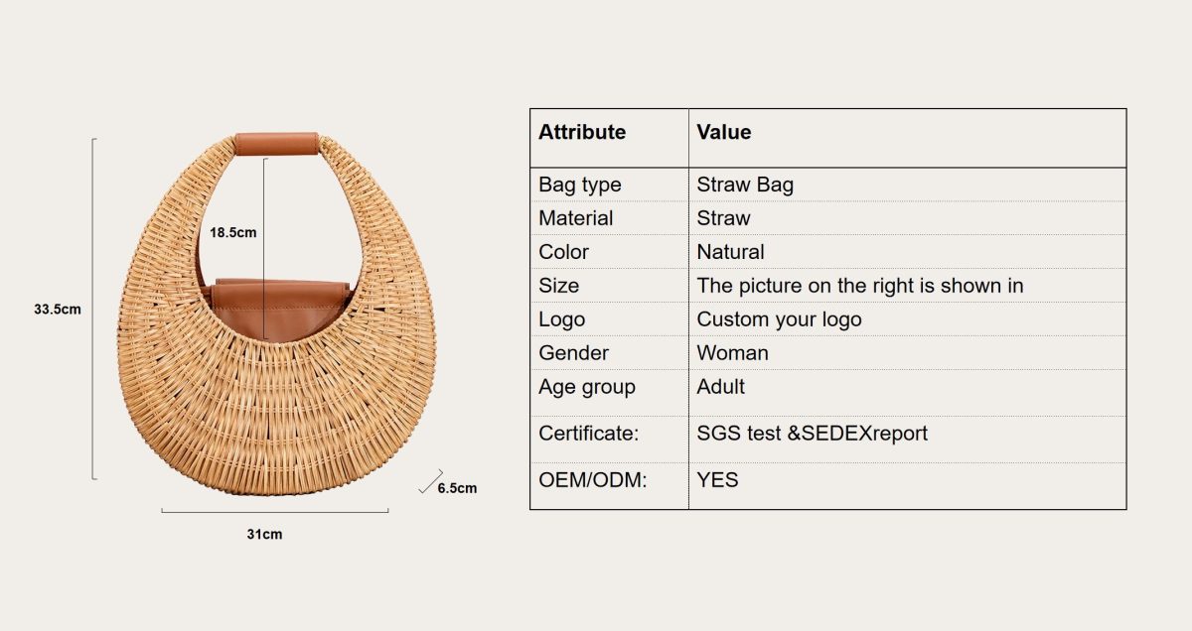1192x631 pixels.
Task: Click the brown leather flap inside bag
Action: coord(280,306)
